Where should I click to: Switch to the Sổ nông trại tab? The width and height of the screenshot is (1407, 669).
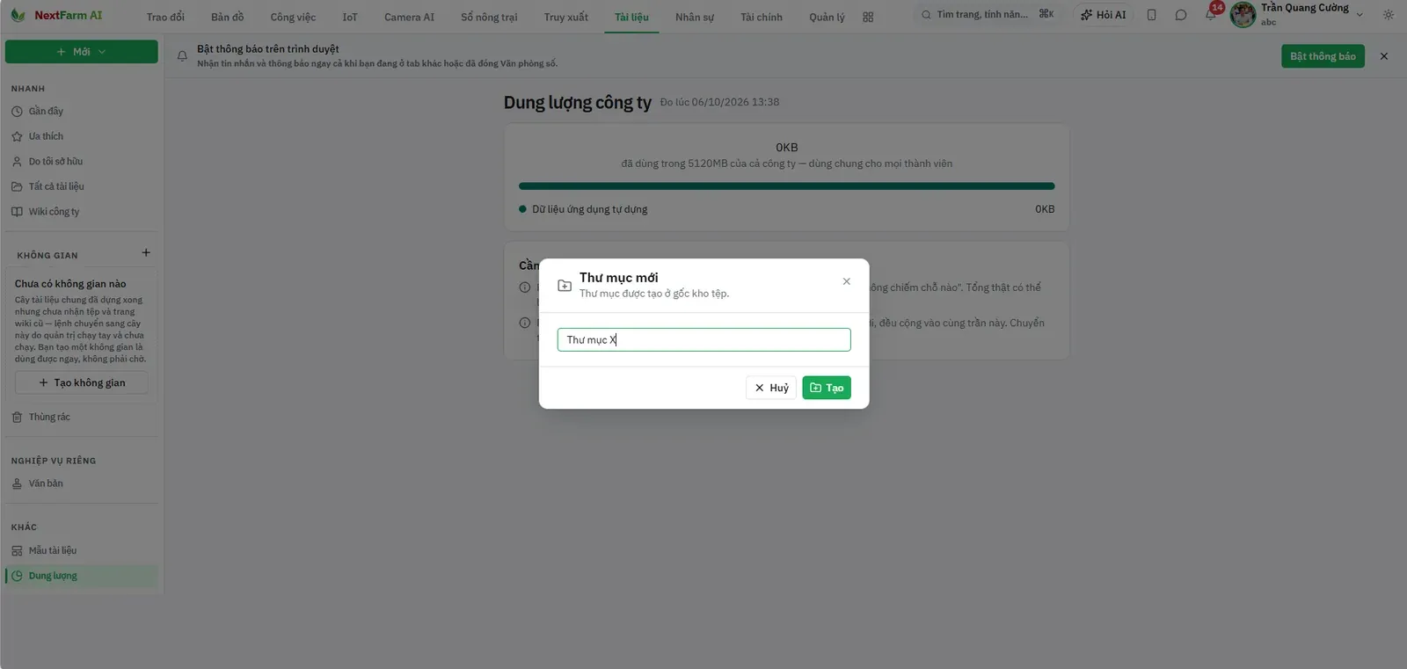489,17
